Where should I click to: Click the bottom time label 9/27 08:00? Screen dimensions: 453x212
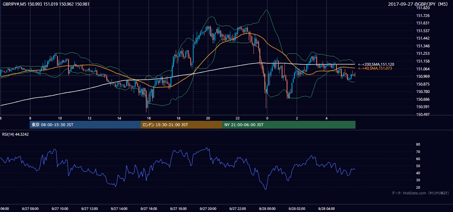coord(30,208)
